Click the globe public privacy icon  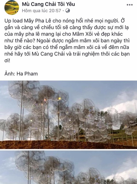pyautogui.click(x=68, y=11)
